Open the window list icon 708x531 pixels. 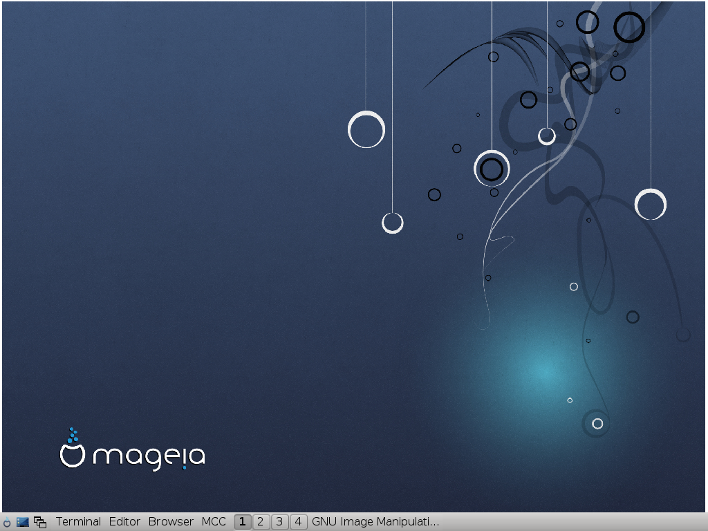pyautogui.click(x=40, y=522)
